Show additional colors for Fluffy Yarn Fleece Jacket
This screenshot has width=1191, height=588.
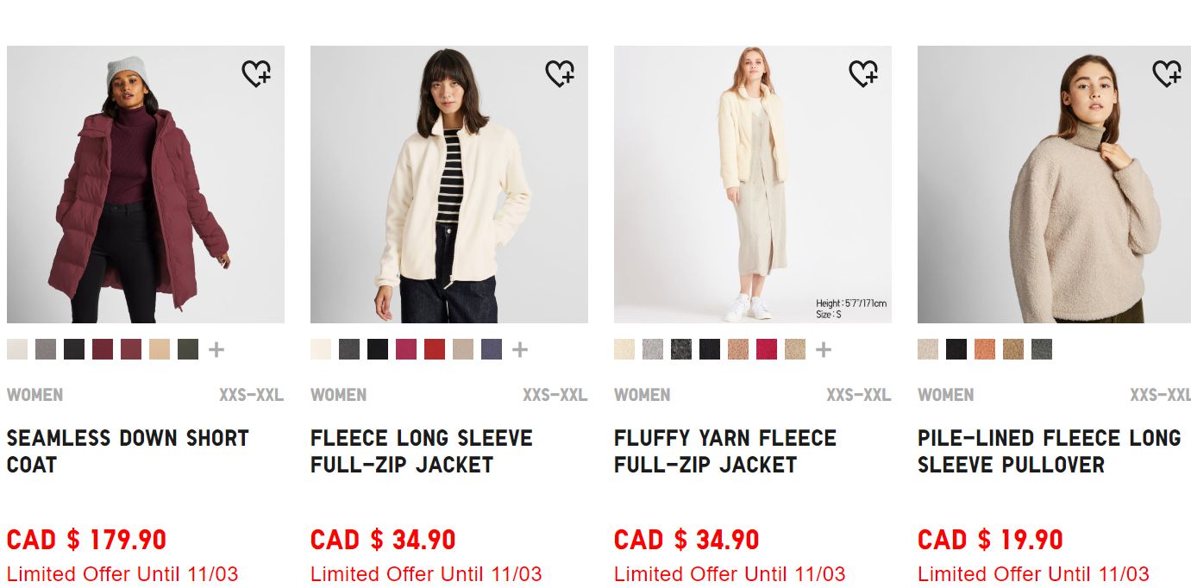click(824, 349)
